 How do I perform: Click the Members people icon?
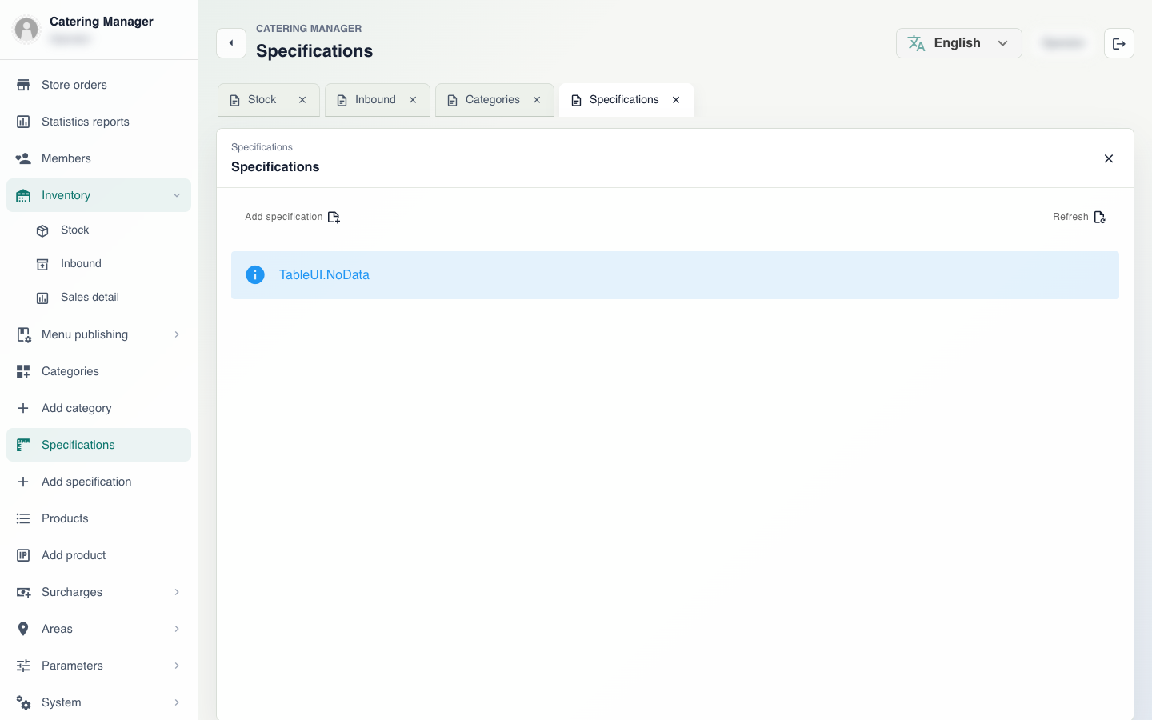(x=23, y=158)
